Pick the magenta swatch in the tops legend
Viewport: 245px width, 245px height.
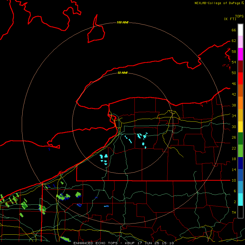(x=240, y=54)
